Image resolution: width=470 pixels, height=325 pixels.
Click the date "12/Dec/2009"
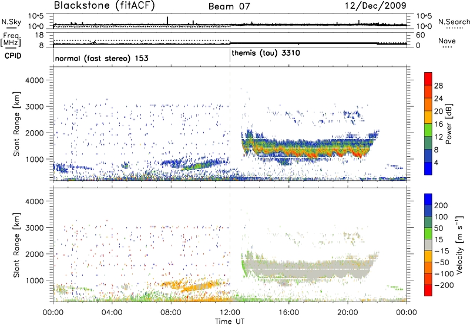click(375, 5)
